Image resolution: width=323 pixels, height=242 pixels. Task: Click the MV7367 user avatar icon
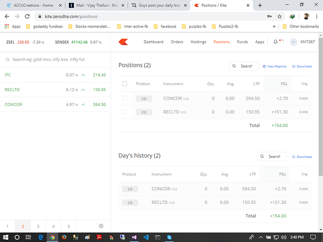[293, 42]
